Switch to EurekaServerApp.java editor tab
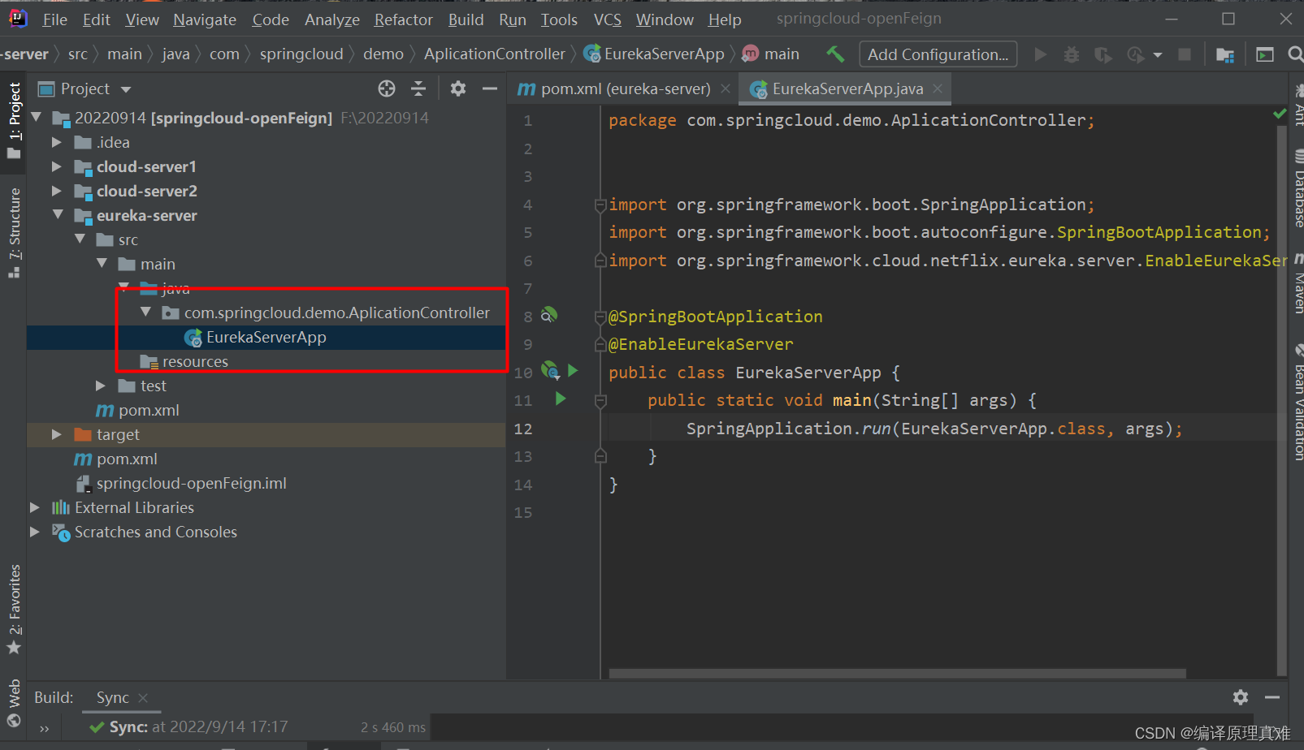 (x=845, y=88)
